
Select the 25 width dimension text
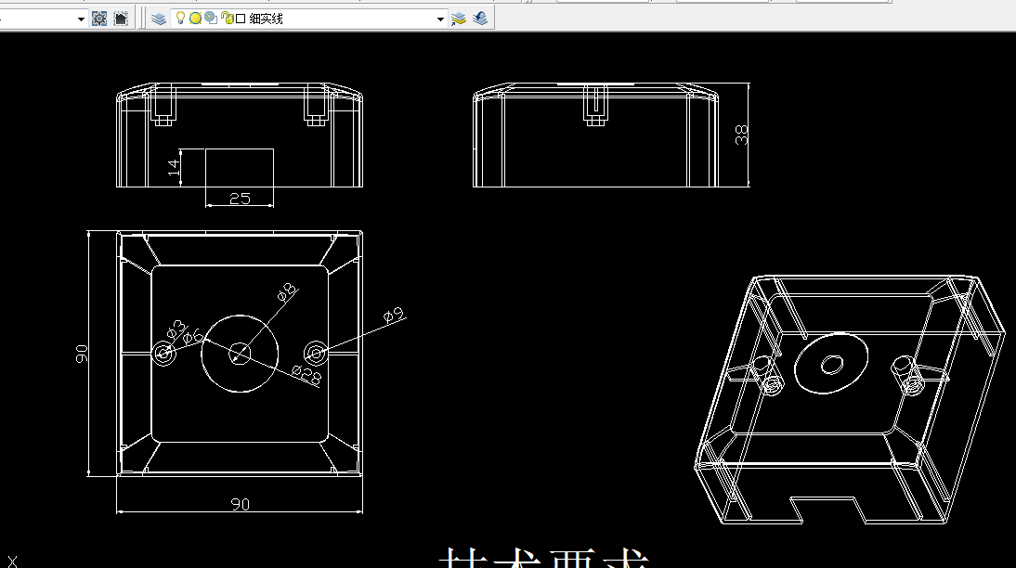click(240, 199)
